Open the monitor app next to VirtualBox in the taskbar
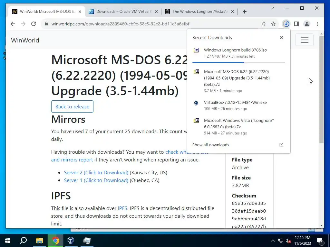Screen dimensions: 330x247 coord(87,241)
